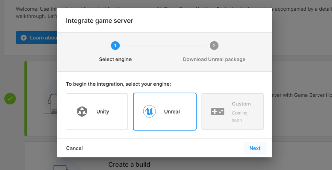Click the Unity logo icon
Image resolution: width=332 pixels, height=170 pixels.
82,112
